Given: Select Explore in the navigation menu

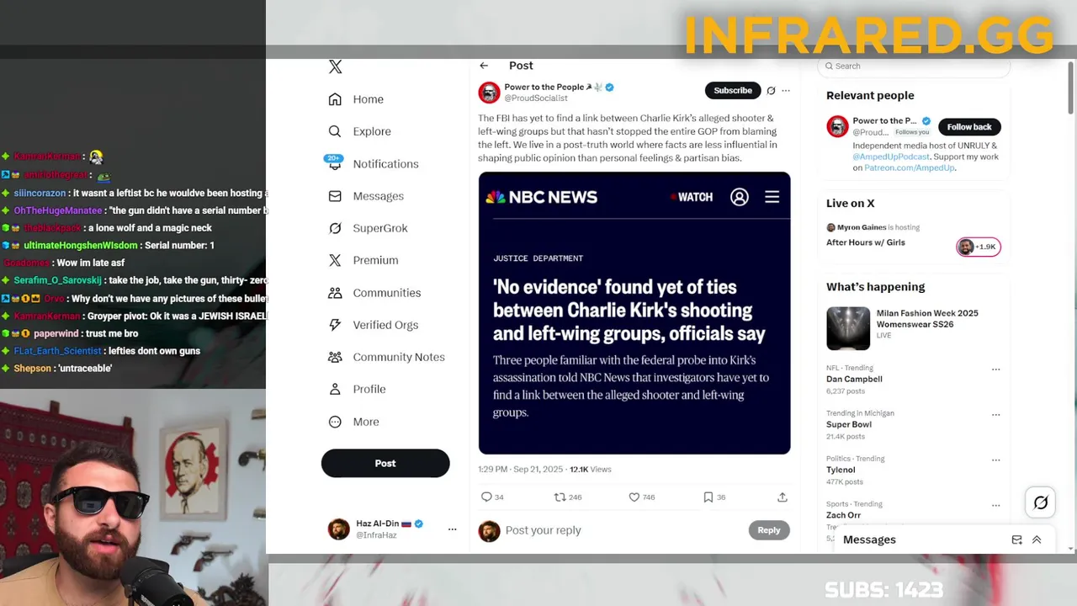Looking at the screenshot, I should [x=372, y=131].
